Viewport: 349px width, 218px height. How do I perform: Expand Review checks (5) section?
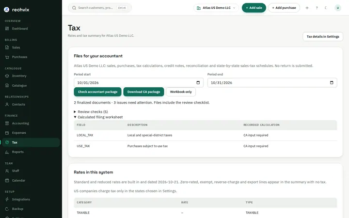[x=91, y=112]
